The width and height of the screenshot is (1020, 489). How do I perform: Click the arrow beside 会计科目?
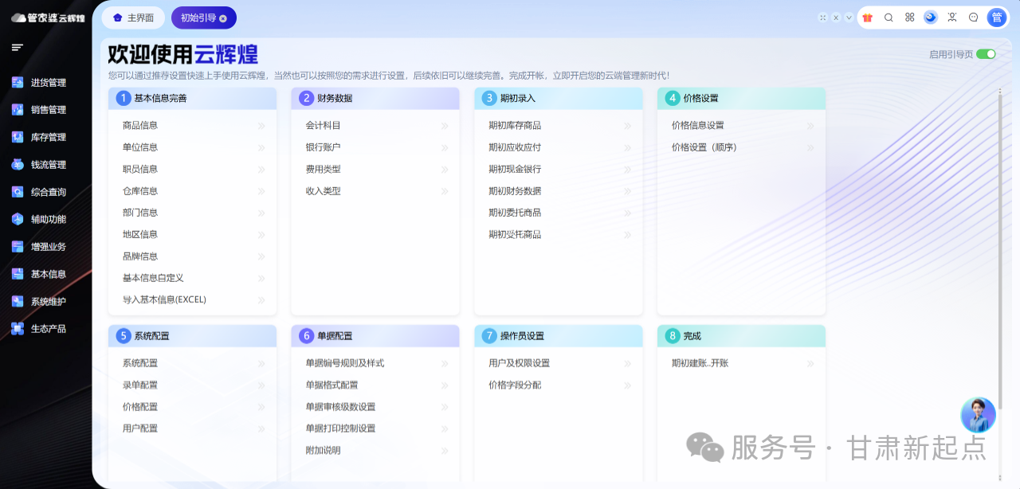[x=445, y=126]
